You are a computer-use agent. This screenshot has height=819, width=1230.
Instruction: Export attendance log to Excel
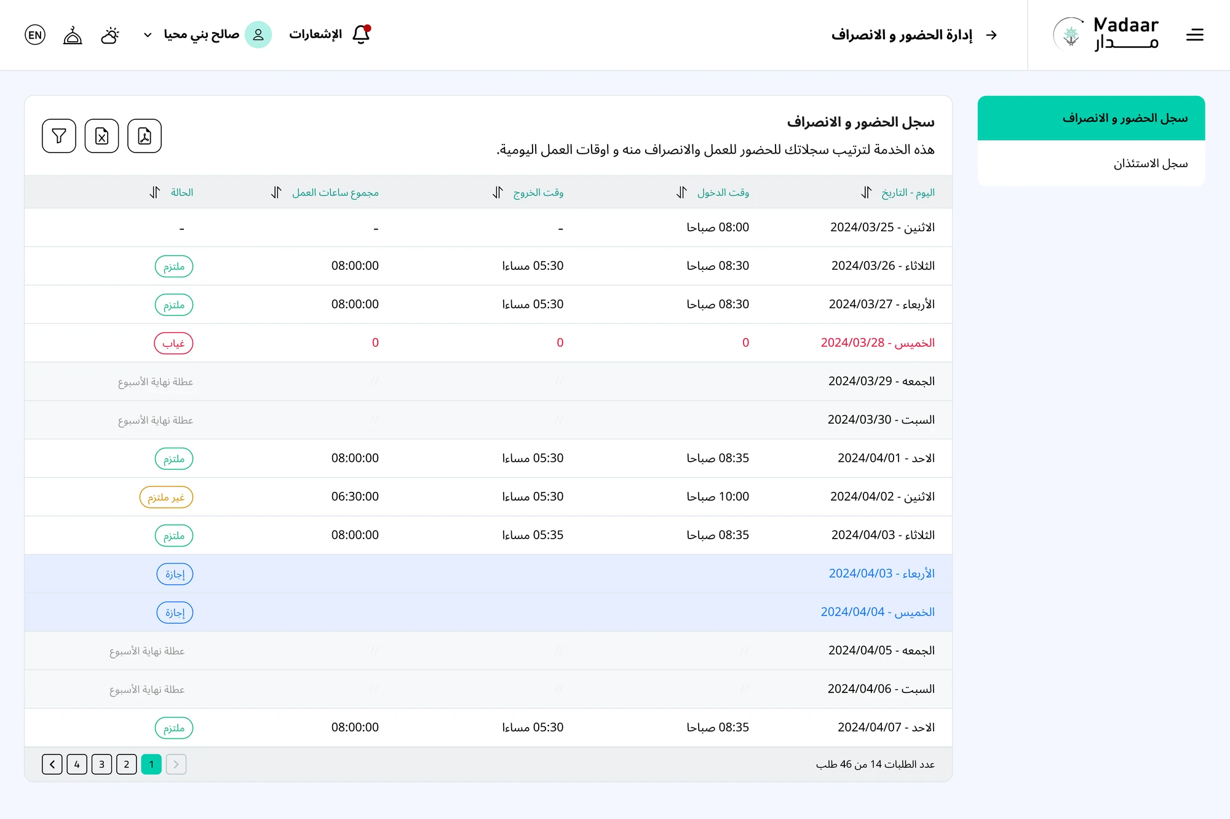coord(101,136)
